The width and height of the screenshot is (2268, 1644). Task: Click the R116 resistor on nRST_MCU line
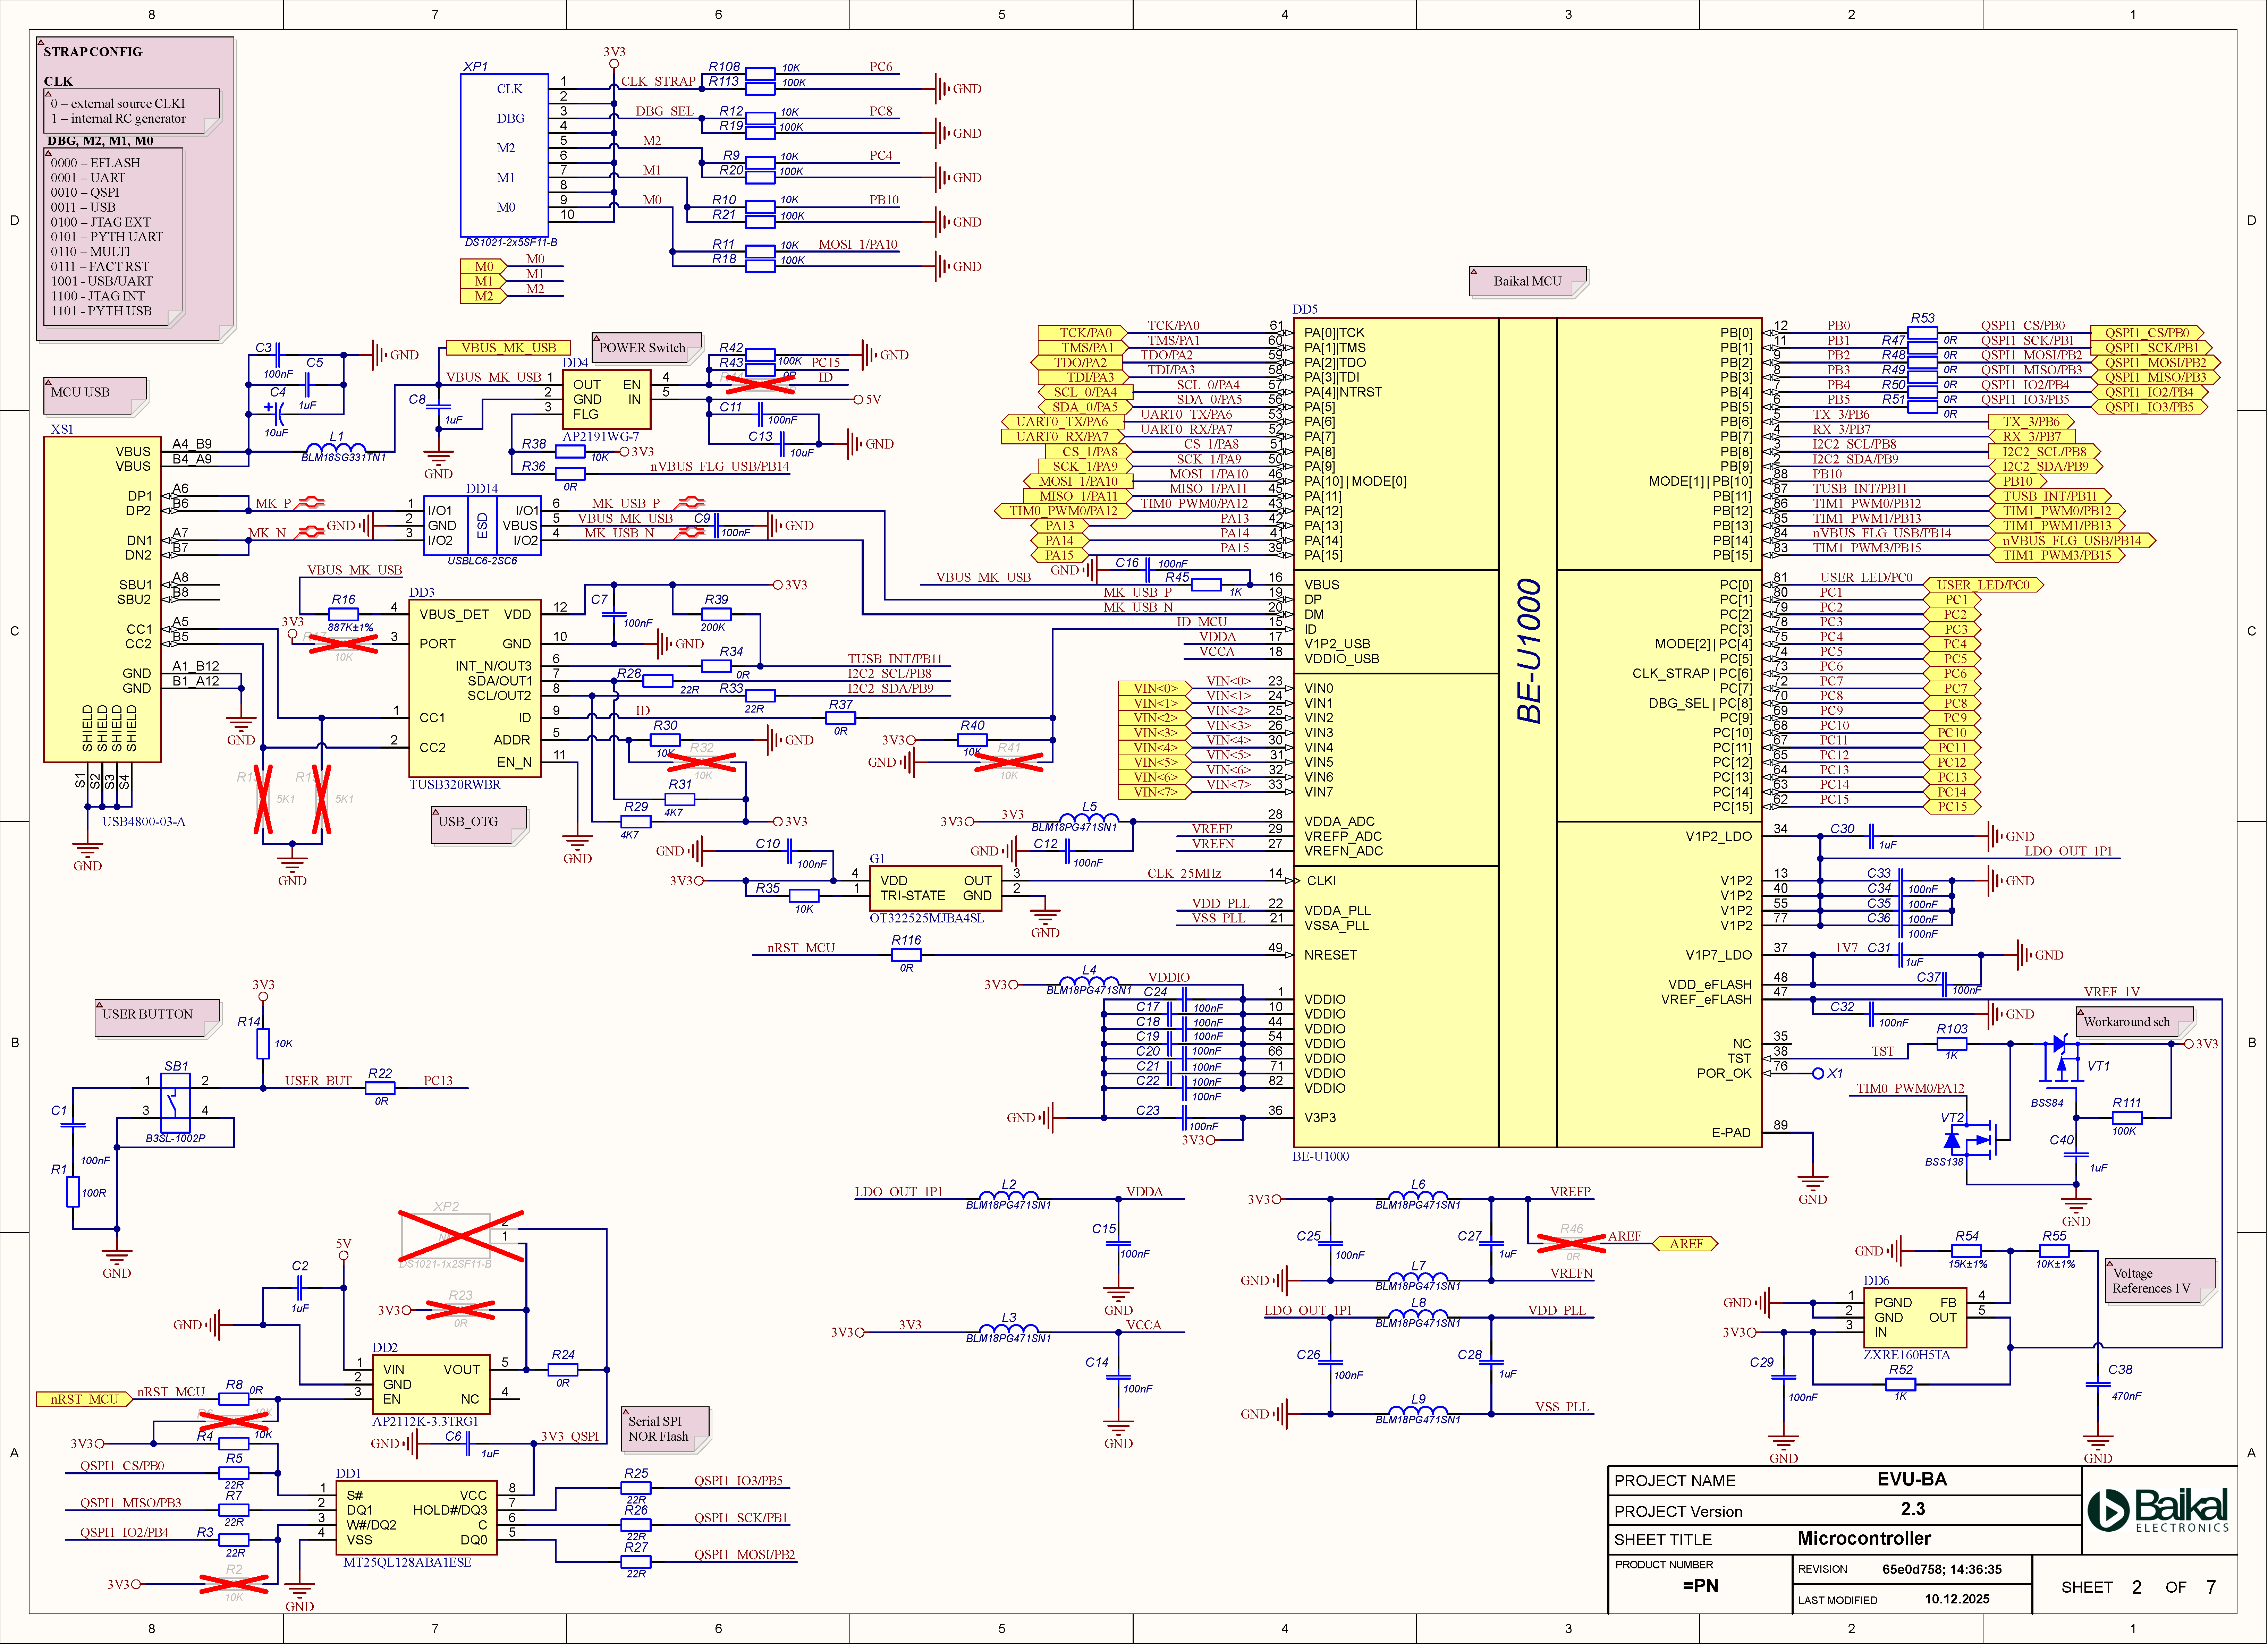tap(906, 955)
